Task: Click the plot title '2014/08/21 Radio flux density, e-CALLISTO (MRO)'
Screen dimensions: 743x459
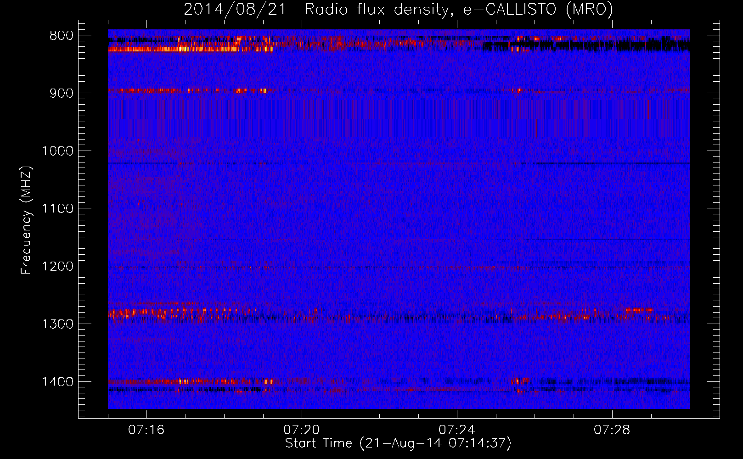Action: pyautogui.click(x=398, y=9)
